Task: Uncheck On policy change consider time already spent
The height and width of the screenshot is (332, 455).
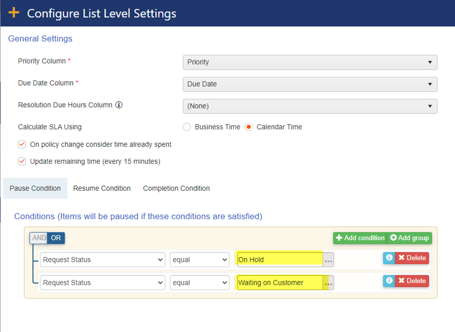Action: 22,144
